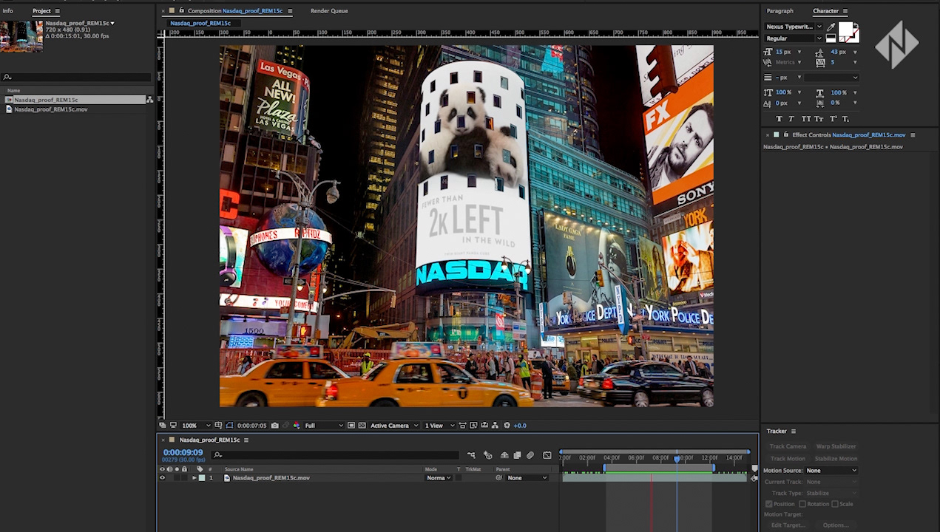
Task: Click the layer 1 label color swatch
Action: (202, 478)
